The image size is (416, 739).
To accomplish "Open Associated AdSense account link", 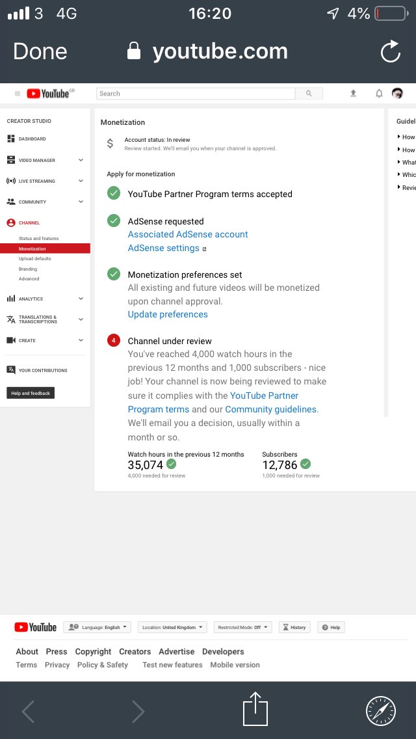I will (x=187, y=234).
